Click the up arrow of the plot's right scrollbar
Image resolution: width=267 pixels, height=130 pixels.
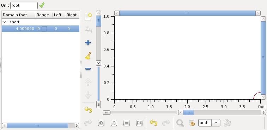point(263,19)
